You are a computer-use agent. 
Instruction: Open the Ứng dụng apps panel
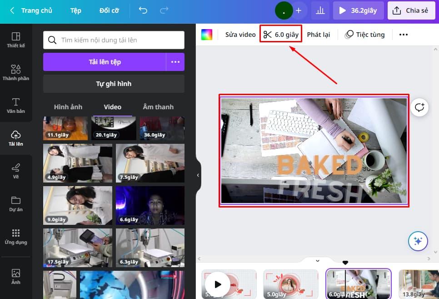(16, 236)
